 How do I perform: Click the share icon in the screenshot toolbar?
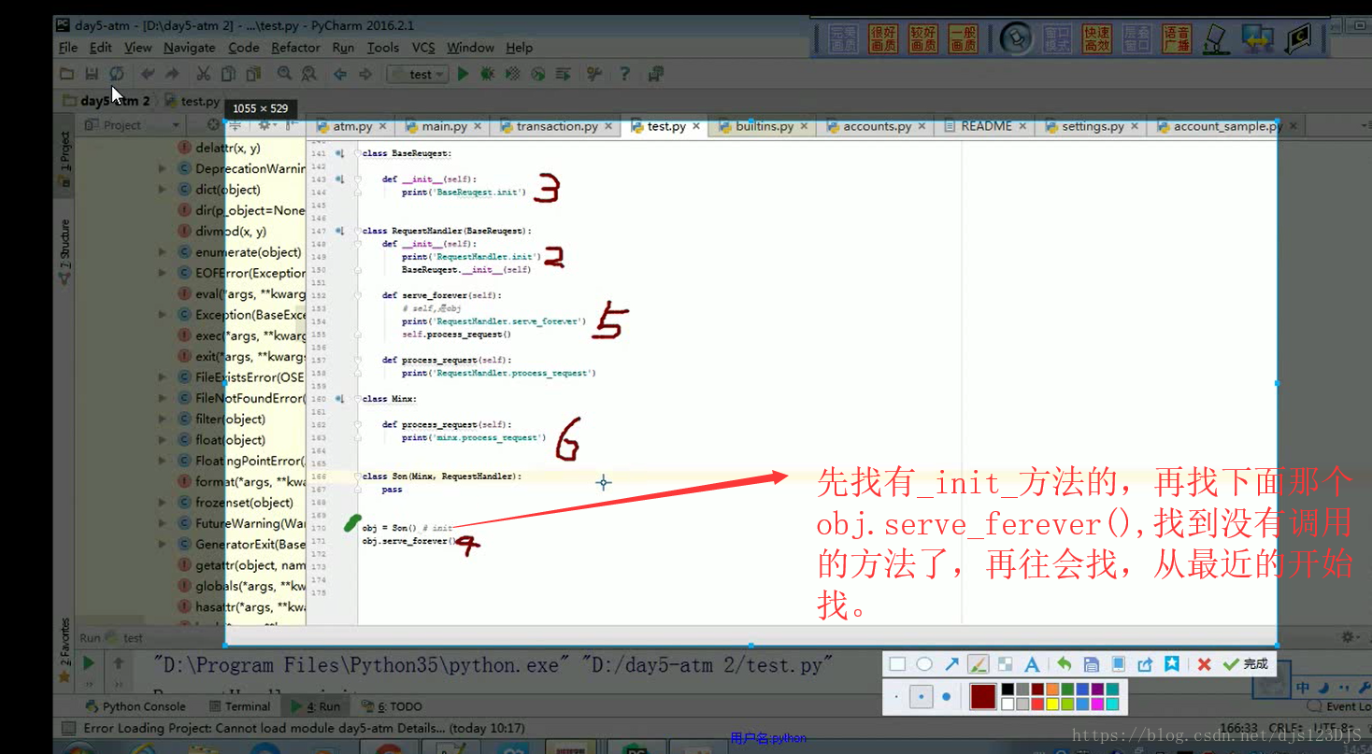[x=1145, y=664]
